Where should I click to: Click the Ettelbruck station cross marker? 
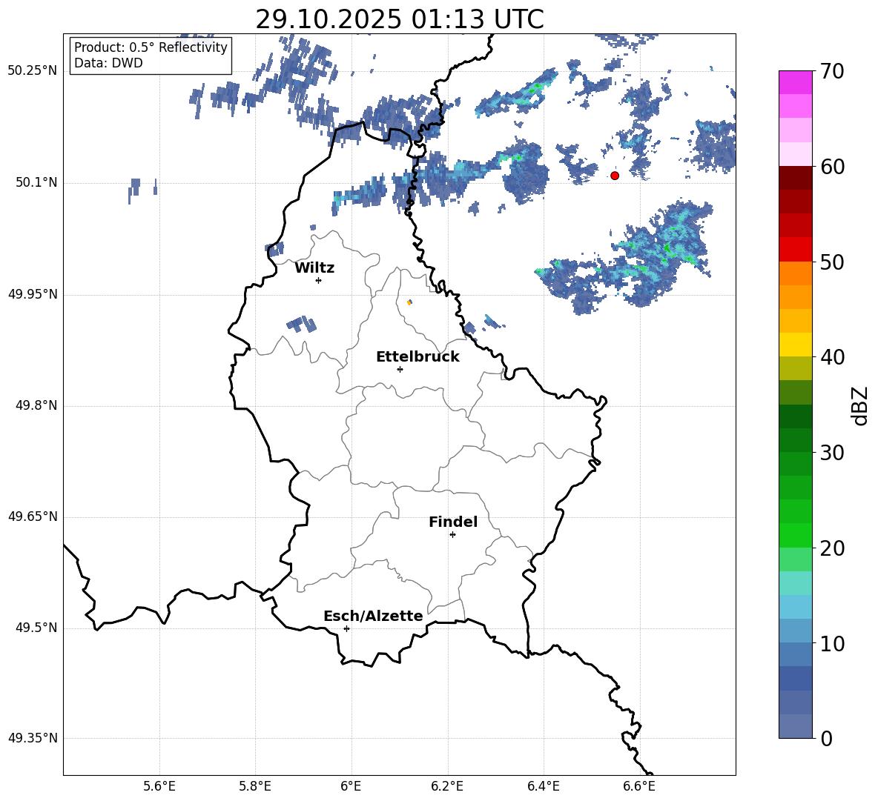click(x=400, y=369)
